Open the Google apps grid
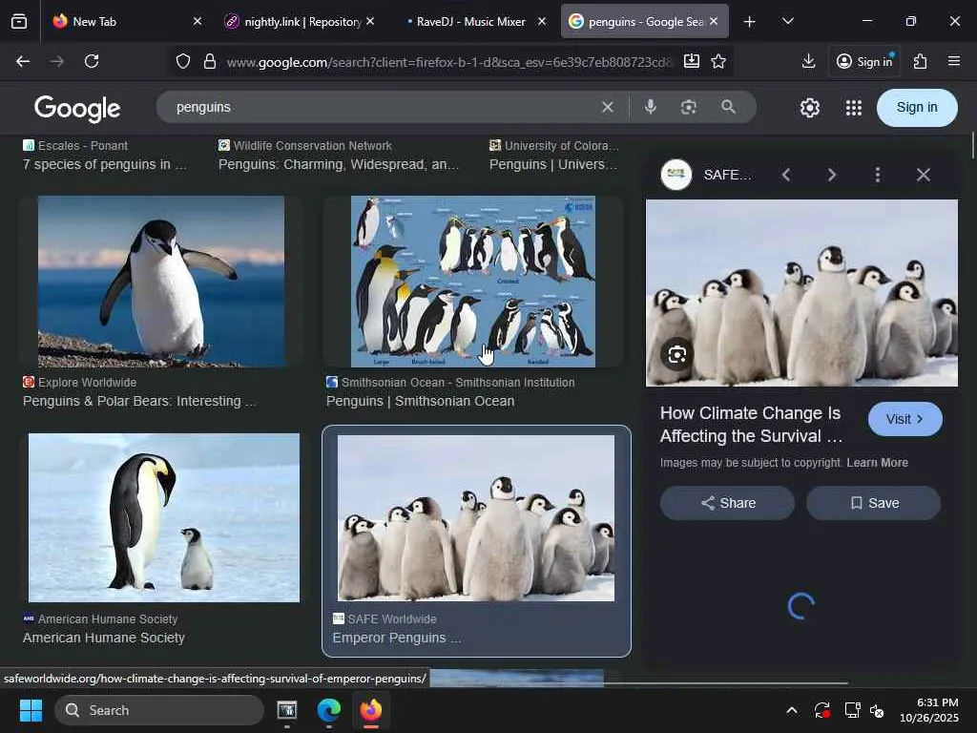This screenshot has height=733, width=977. (854, 108)
